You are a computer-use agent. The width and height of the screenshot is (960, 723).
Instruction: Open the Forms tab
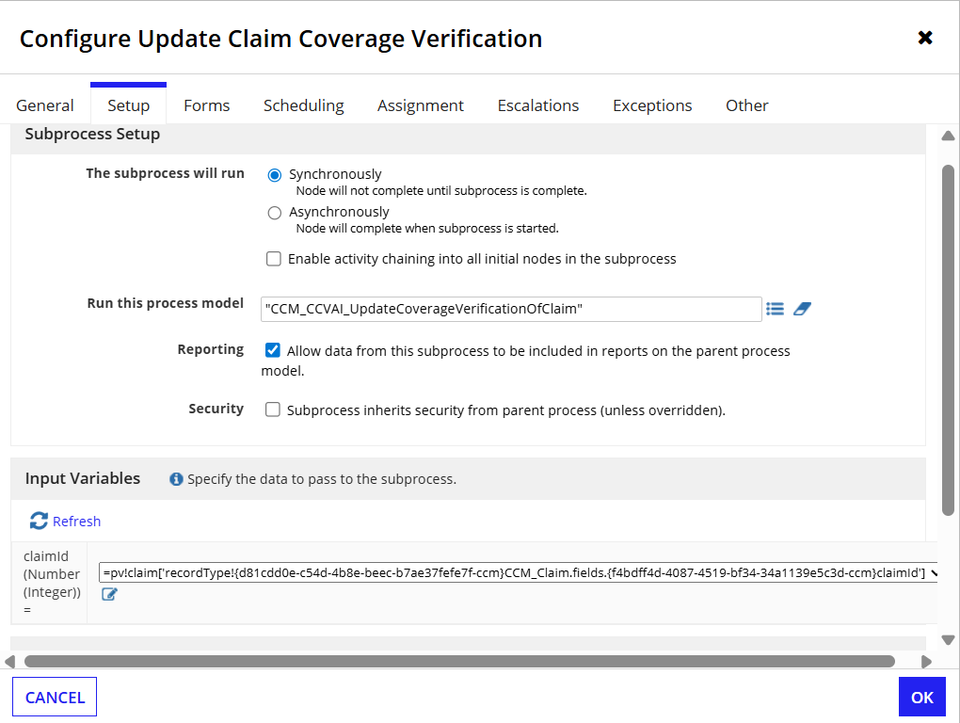pyautogui.click(x=207, y=105)
